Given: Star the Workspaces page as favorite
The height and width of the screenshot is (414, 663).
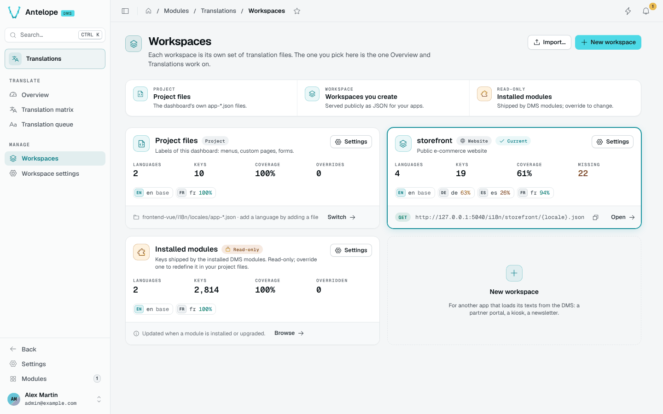Looking at the screenshot, I should [297, 11].
